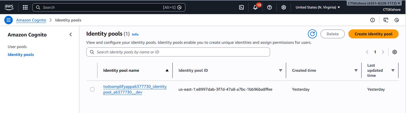Focus the Search identity pools field
The height and width of the screenshot is (113, 406).
(x=178, y=52)
